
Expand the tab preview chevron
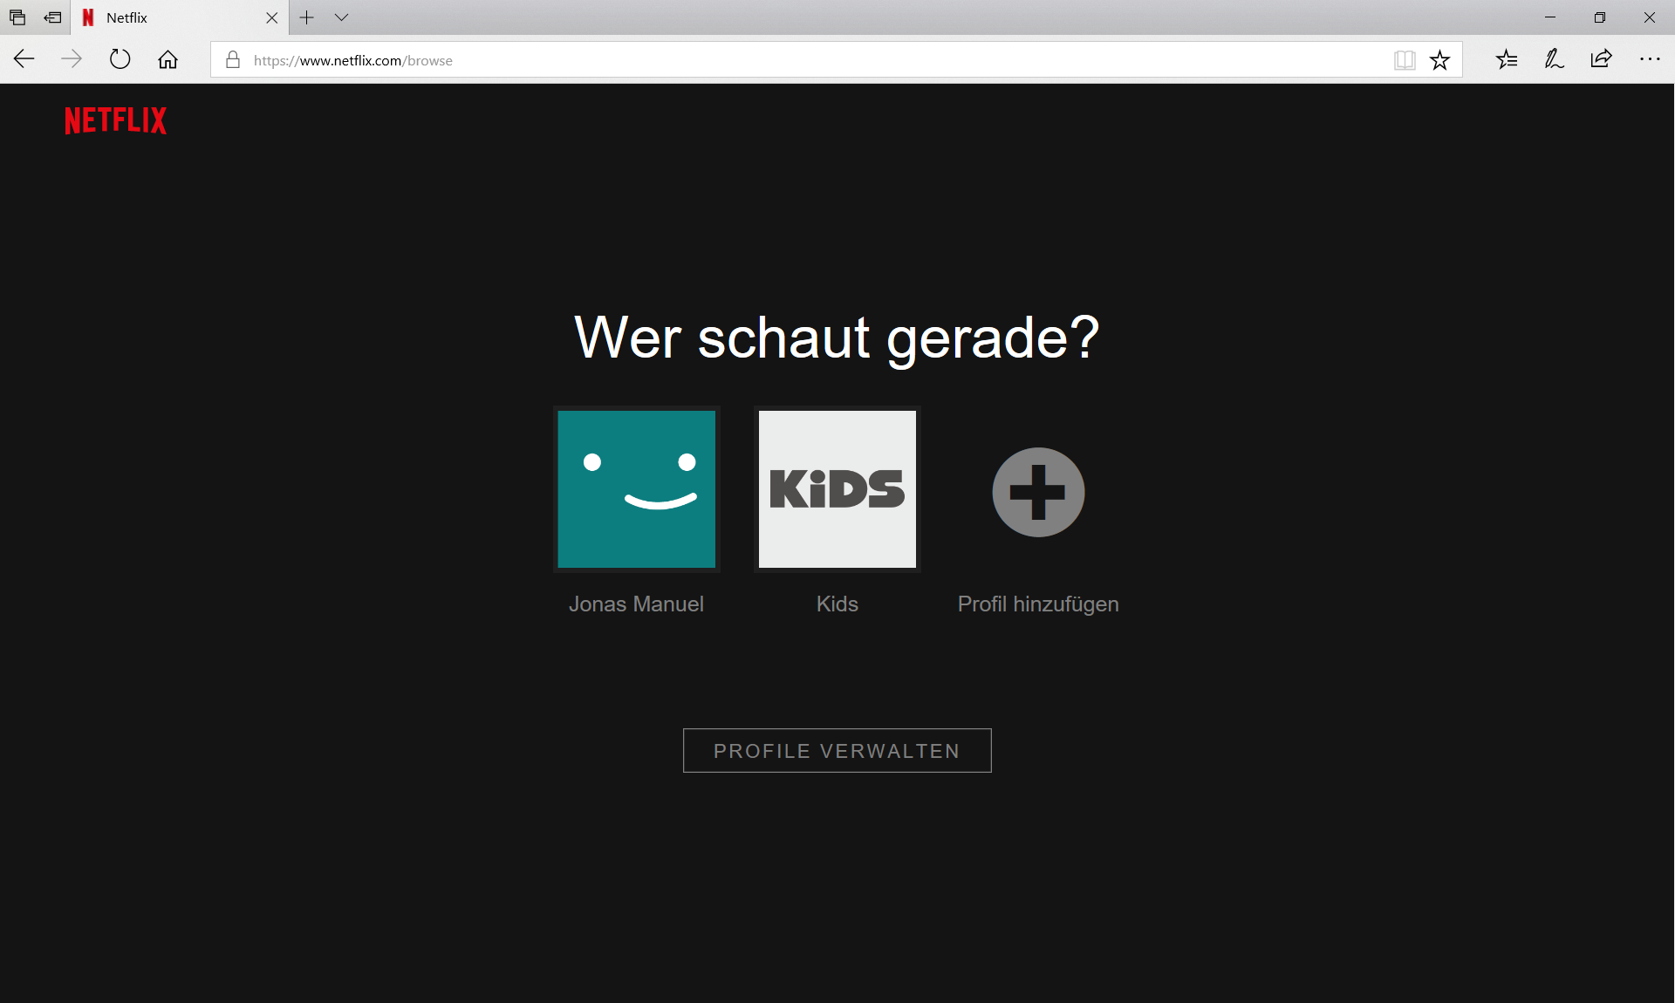(341, 17)
